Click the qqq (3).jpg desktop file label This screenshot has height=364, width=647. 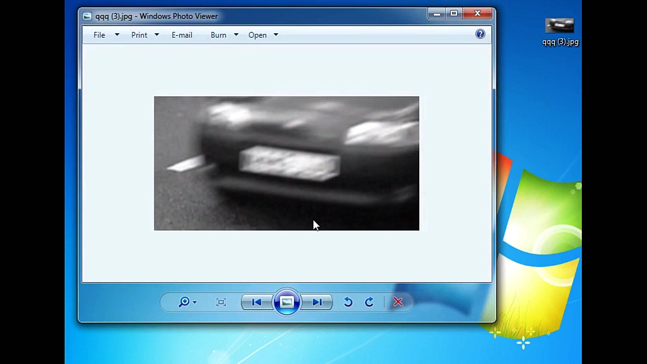560,42
